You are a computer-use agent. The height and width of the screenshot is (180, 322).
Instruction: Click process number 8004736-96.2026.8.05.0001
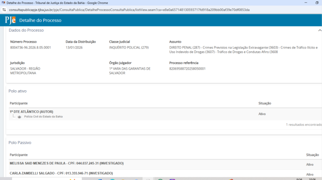pos(31,48)
